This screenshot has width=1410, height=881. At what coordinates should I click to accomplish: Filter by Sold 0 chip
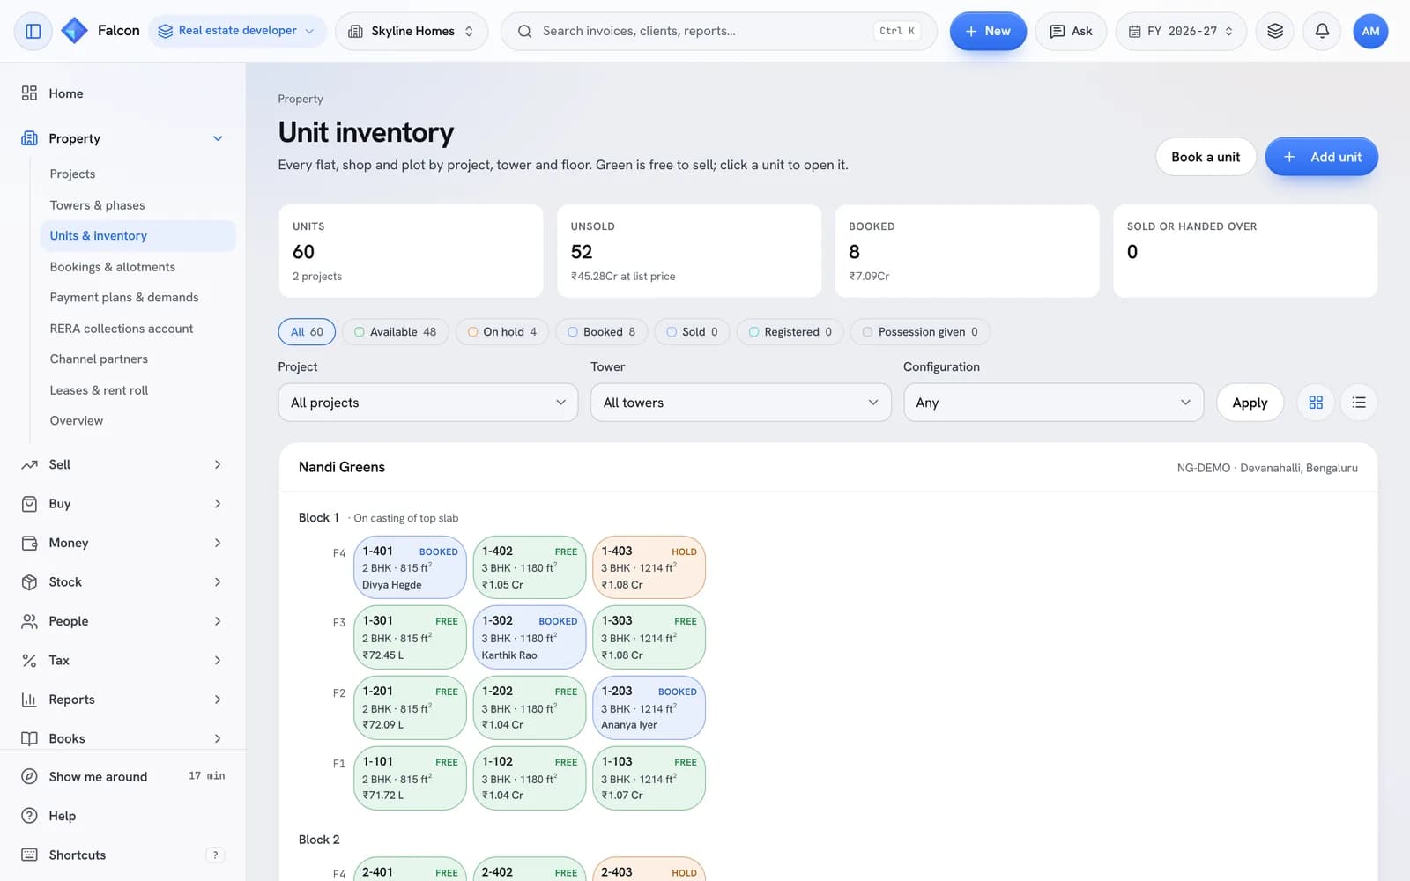pyautogui.click(x=692, y=332)
